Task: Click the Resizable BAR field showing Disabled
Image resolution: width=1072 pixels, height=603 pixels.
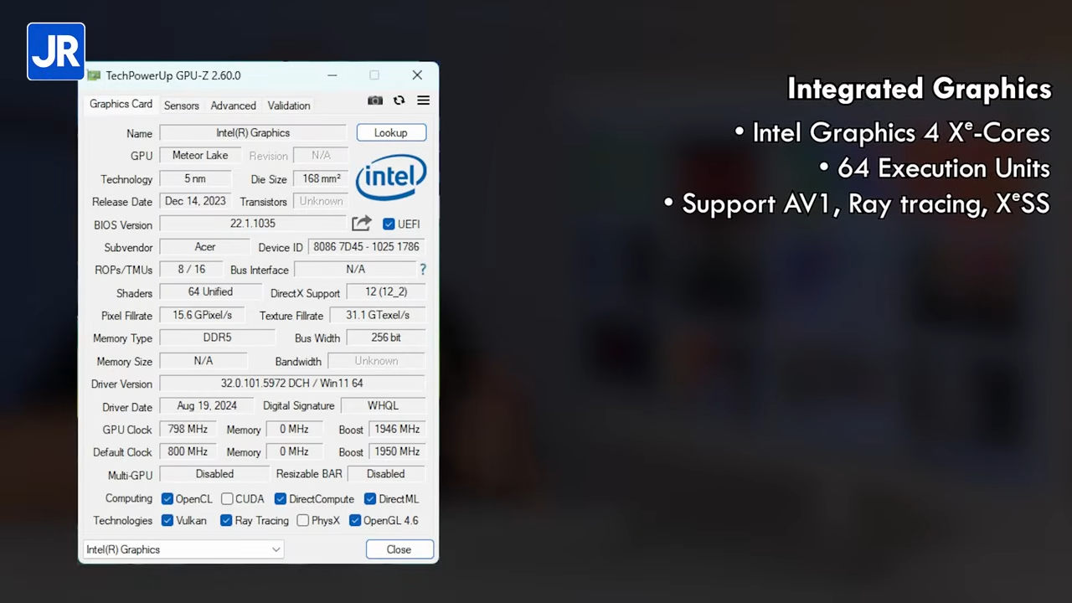Action: pos(386,474)
